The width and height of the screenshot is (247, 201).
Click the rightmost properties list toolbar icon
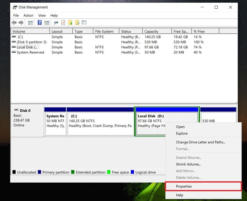point(84,23)
